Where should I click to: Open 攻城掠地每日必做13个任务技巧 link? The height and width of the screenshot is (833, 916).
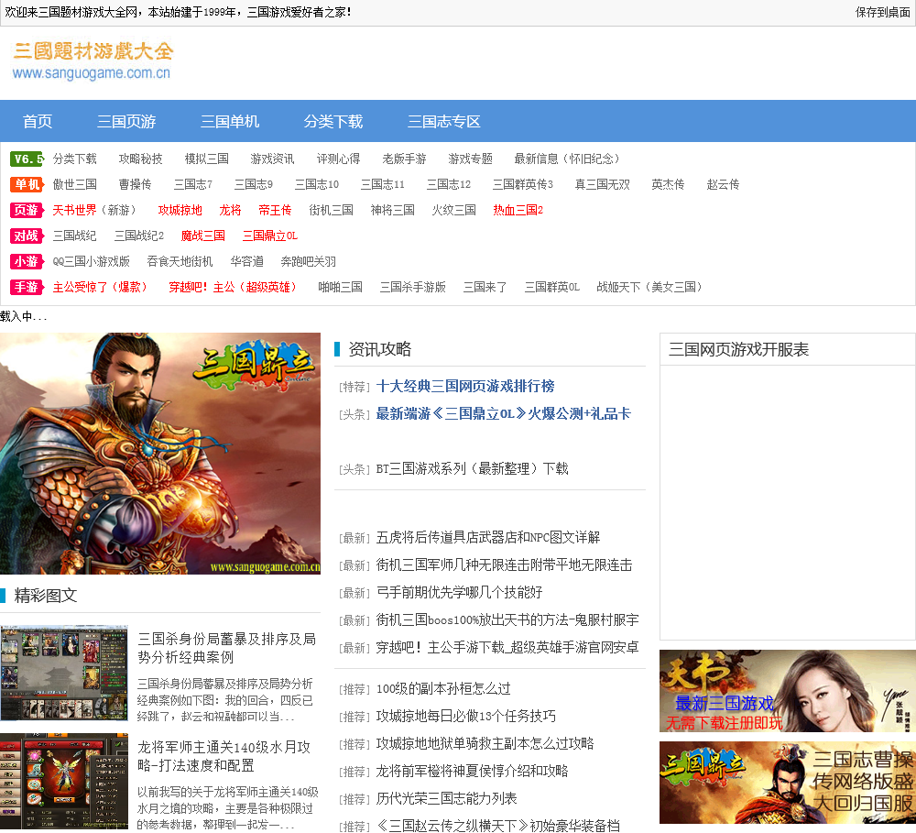(x=466, y=717)
